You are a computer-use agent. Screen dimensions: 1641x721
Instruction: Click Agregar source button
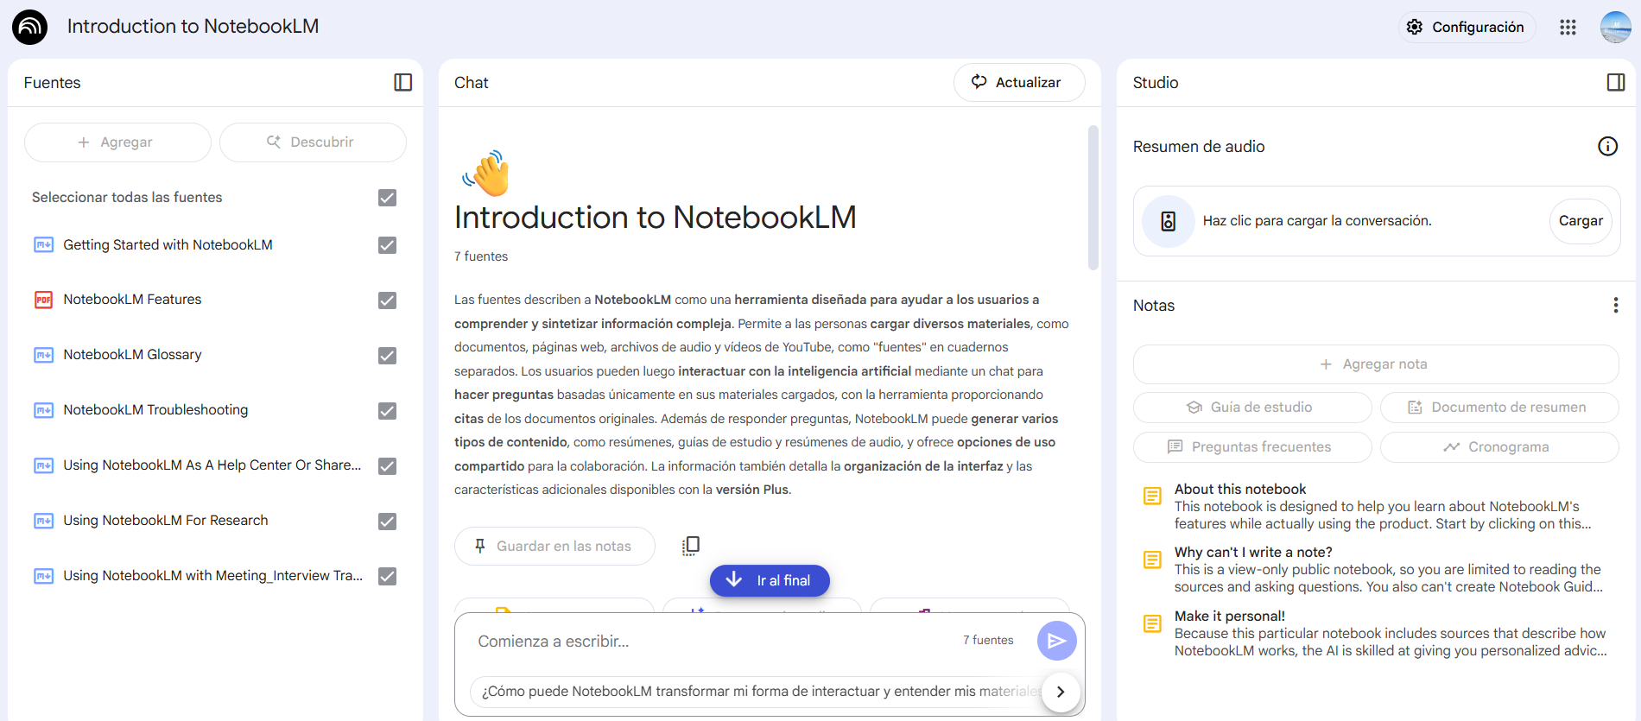click(117, 142)
